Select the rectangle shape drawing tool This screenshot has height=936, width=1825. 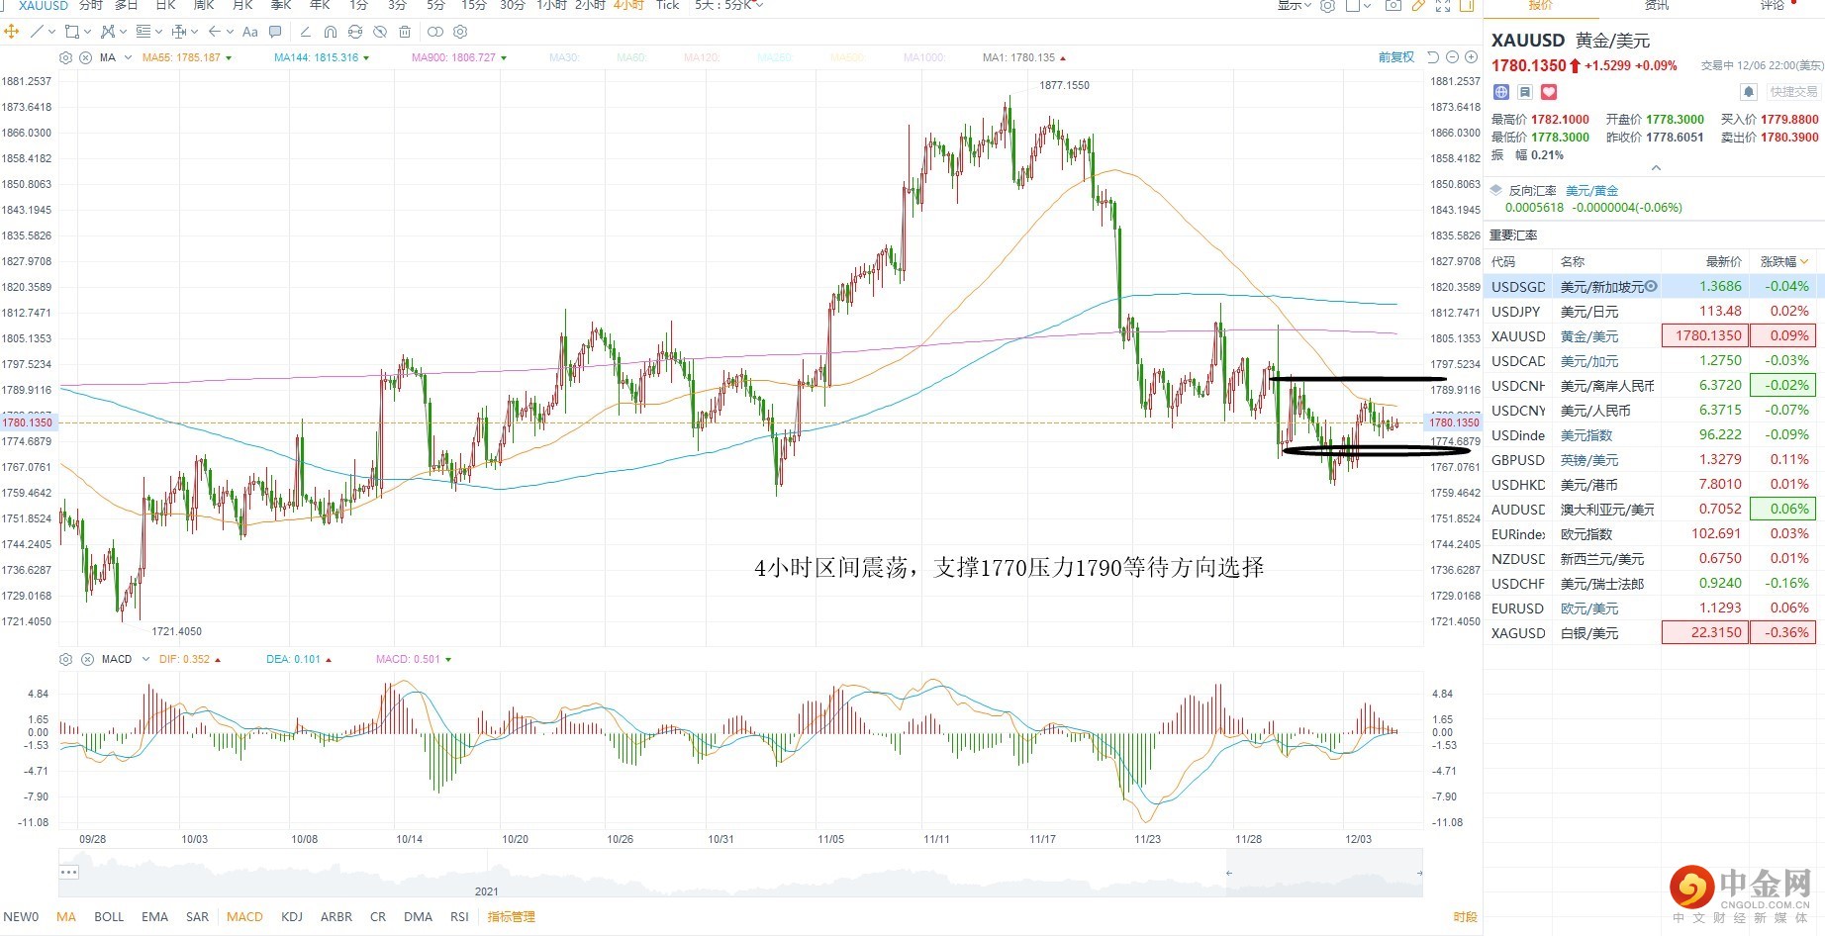pyautogui.click(x=71, y=32)
